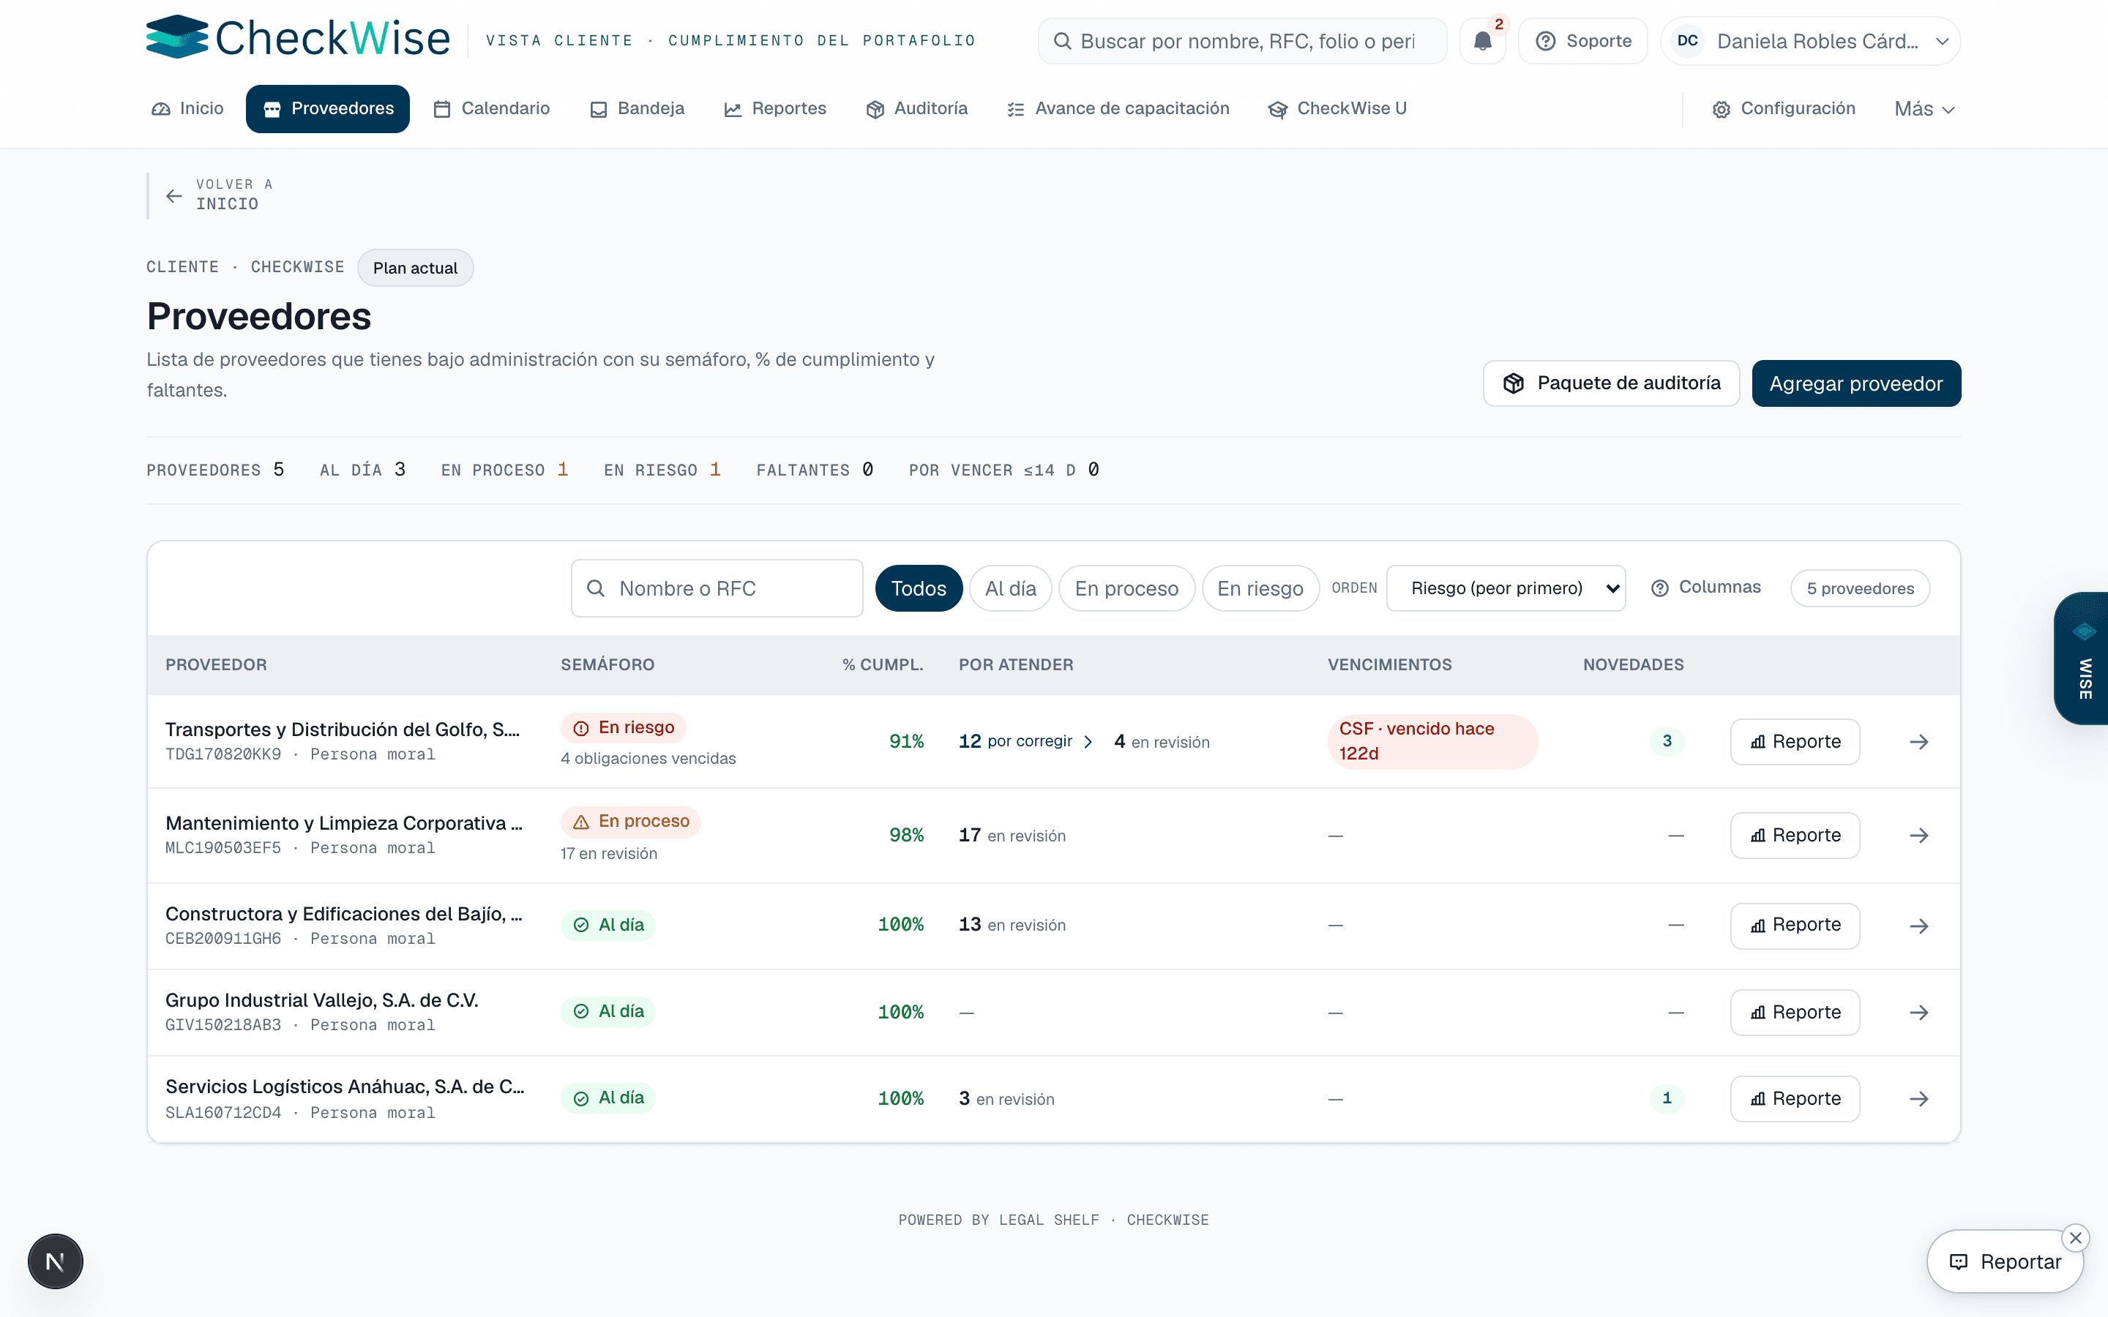Click arrow for Mantenimiento y Limpieza row
Screen dimensions: 2108x1317
(1919, 836)
